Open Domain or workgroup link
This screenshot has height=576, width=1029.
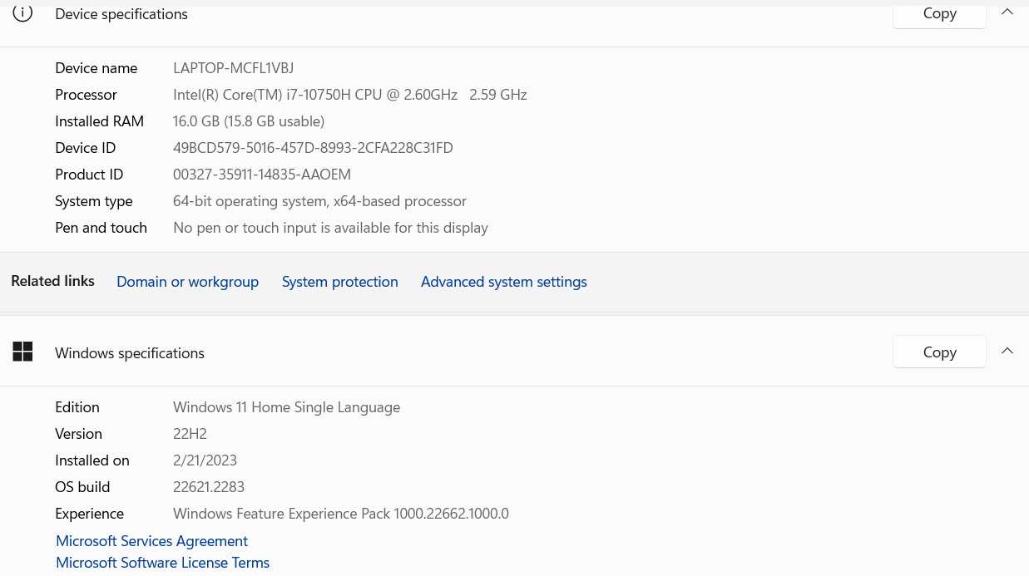pyautogui.click(x=187, y=282)
